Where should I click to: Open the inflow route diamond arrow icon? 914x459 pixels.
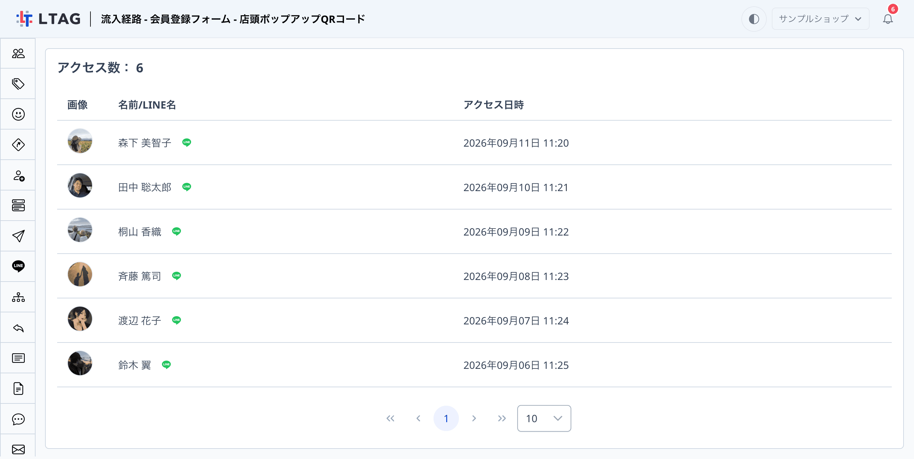(18, 145)
